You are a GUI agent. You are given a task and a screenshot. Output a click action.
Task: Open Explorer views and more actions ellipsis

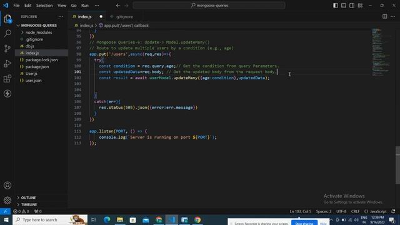pos(61,17)
